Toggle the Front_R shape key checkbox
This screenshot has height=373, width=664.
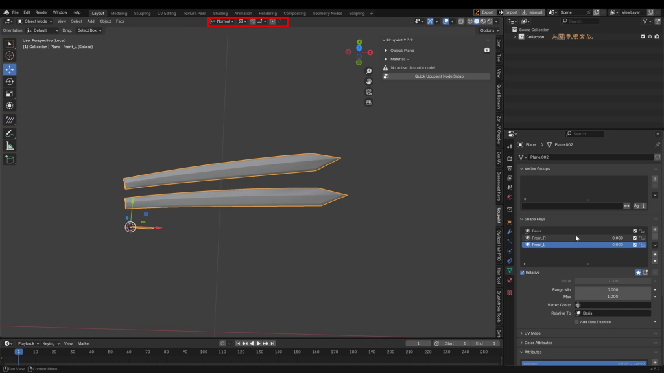point(635,238)
